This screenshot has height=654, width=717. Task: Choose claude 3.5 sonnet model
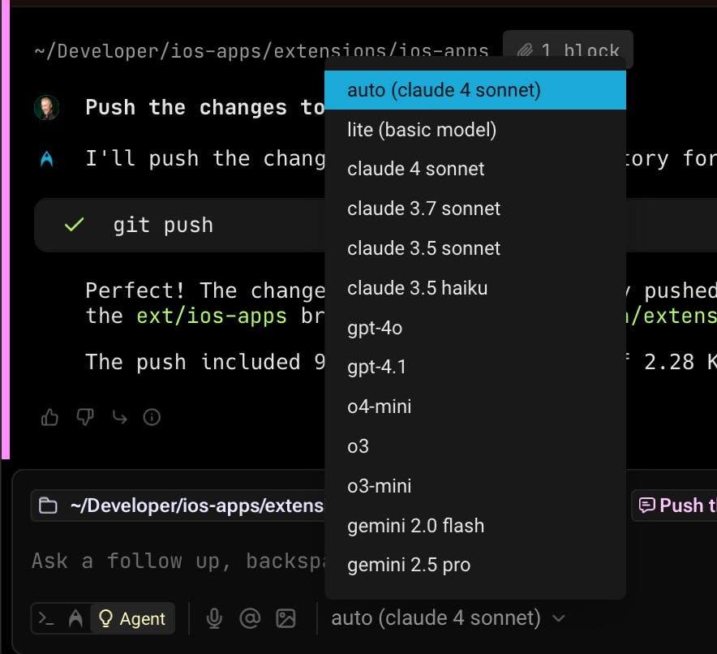[475, 249]
